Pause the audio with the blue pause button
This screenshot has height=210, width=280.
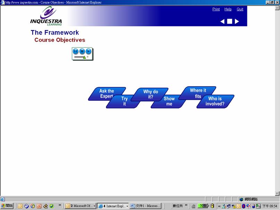point(76,51)
